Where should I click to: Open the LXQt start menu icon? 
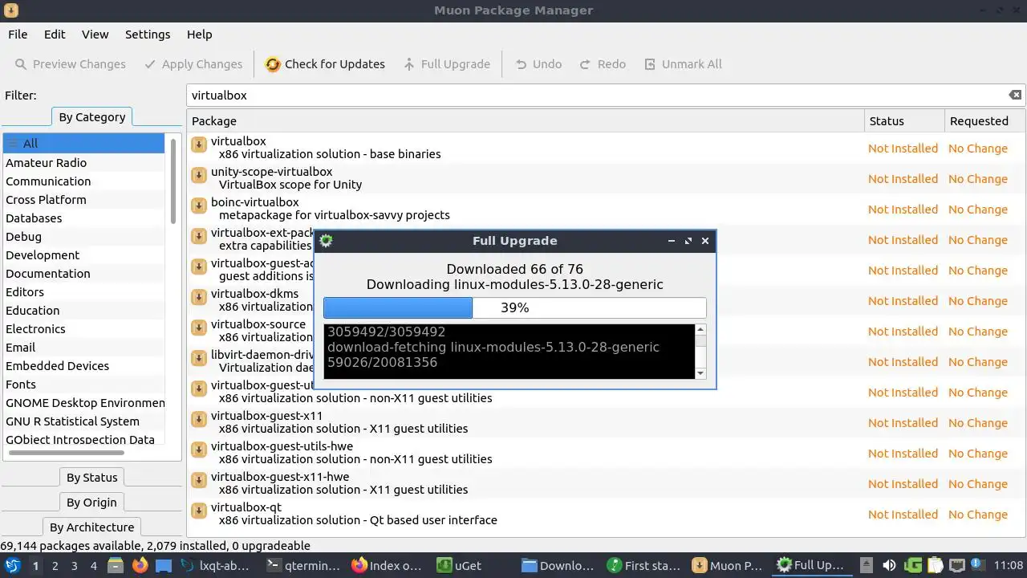click(12, 565)
